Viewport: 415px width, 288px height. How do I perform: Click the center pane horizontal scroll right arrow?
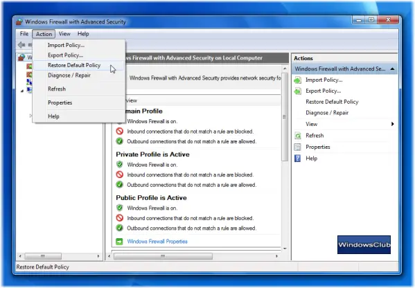(276, 256)
